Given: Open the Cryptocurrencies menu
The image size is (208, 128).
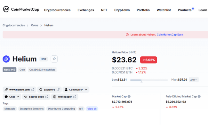Looking at the screenshot, I should tap(57, 10).
